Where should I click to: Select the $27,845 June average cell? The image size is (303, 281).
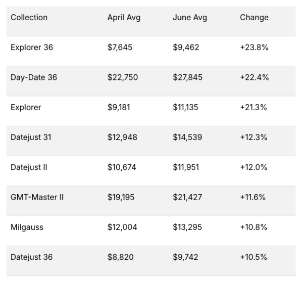188,77
